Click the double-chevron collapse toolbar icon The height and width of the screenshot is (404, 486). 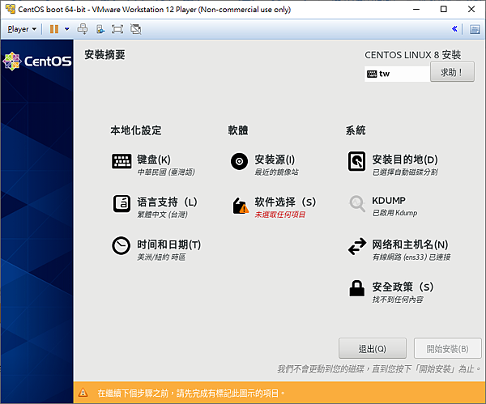point(454,29)
